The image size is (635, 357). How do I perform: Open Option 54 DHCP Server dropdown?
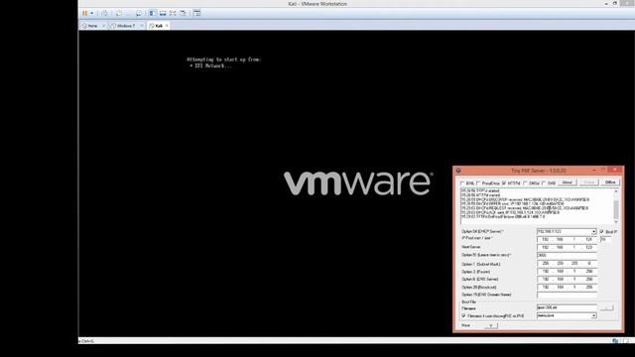(593, 231)
